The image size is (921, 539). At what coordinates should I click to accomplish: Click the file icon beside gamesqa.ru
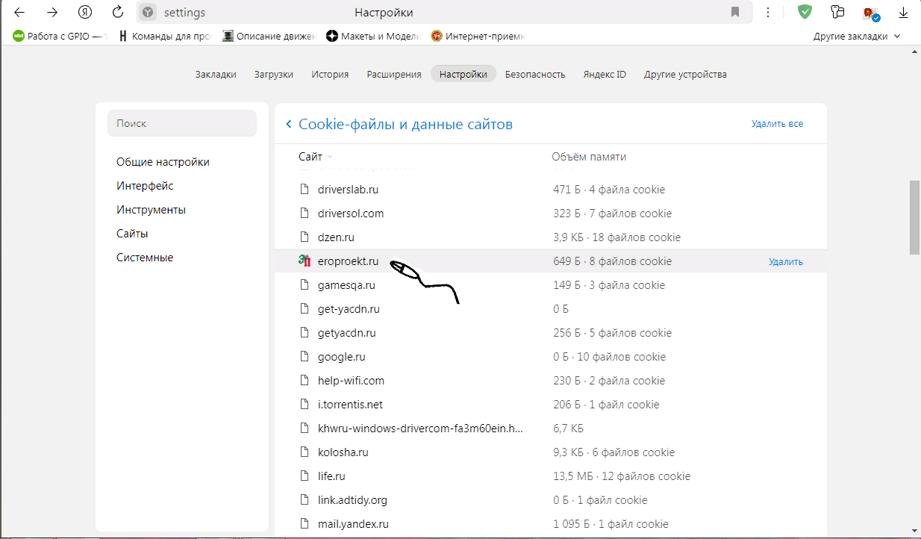click(x=304, y=285)
